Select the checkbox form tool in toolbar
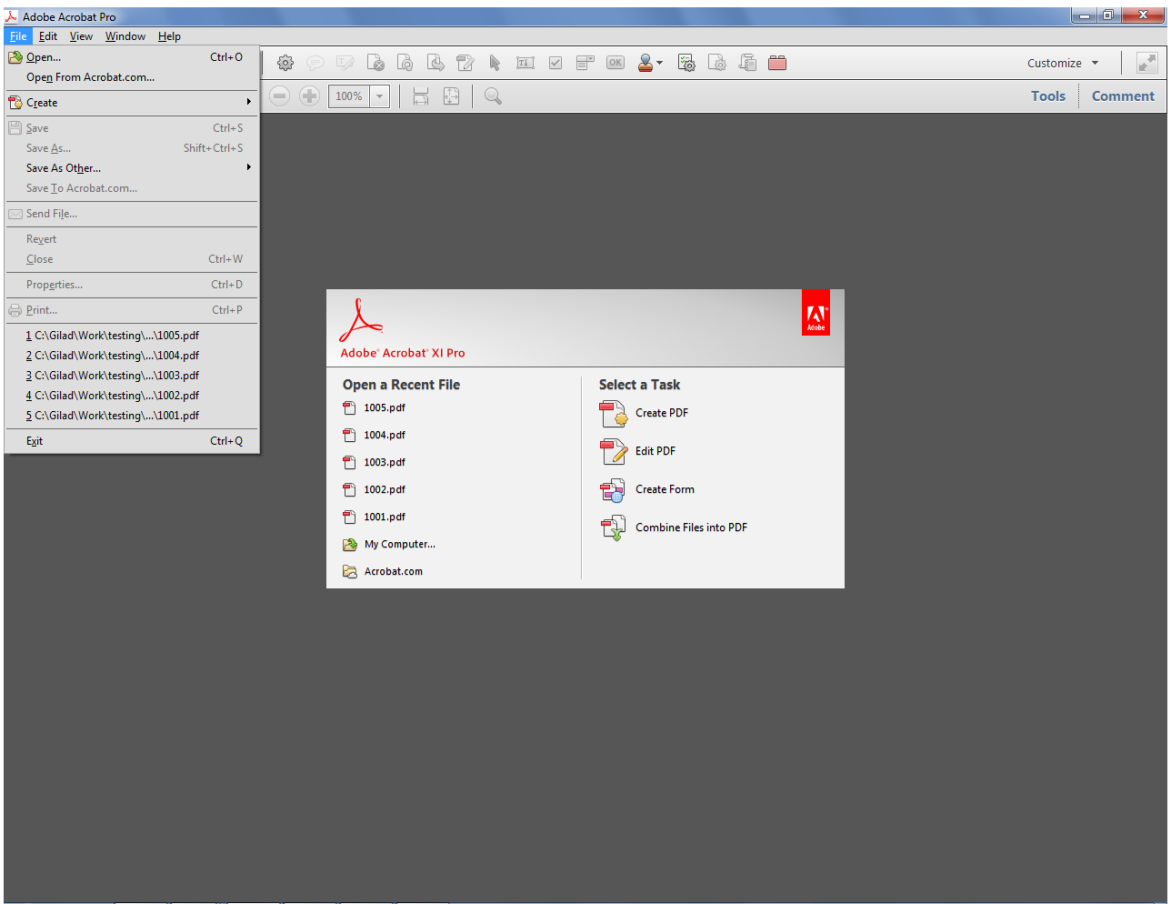Screen dimensions: 1171x904 (555, 63)
